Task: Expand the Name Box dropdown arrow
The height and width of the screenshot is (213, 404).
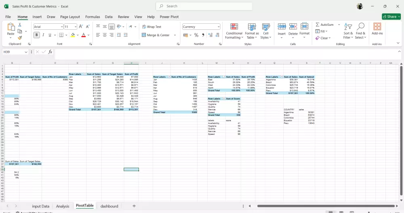Action: [x=26, y=52]
